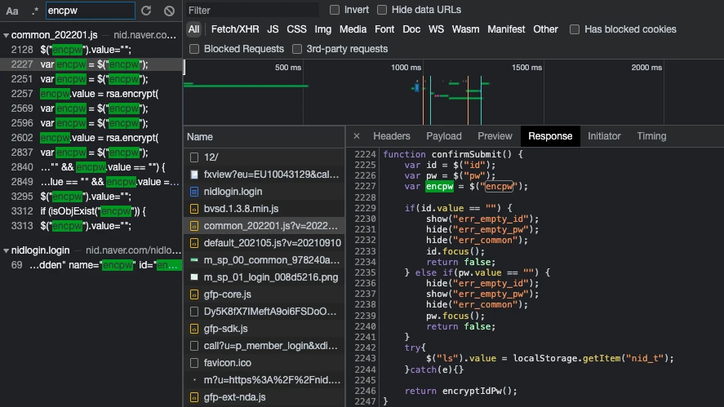Switch to the Payload tab

(x=444, y=136)
